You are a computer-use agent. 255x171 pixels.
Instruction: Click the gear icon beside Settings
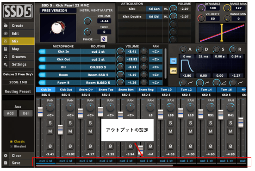point(6,64)
